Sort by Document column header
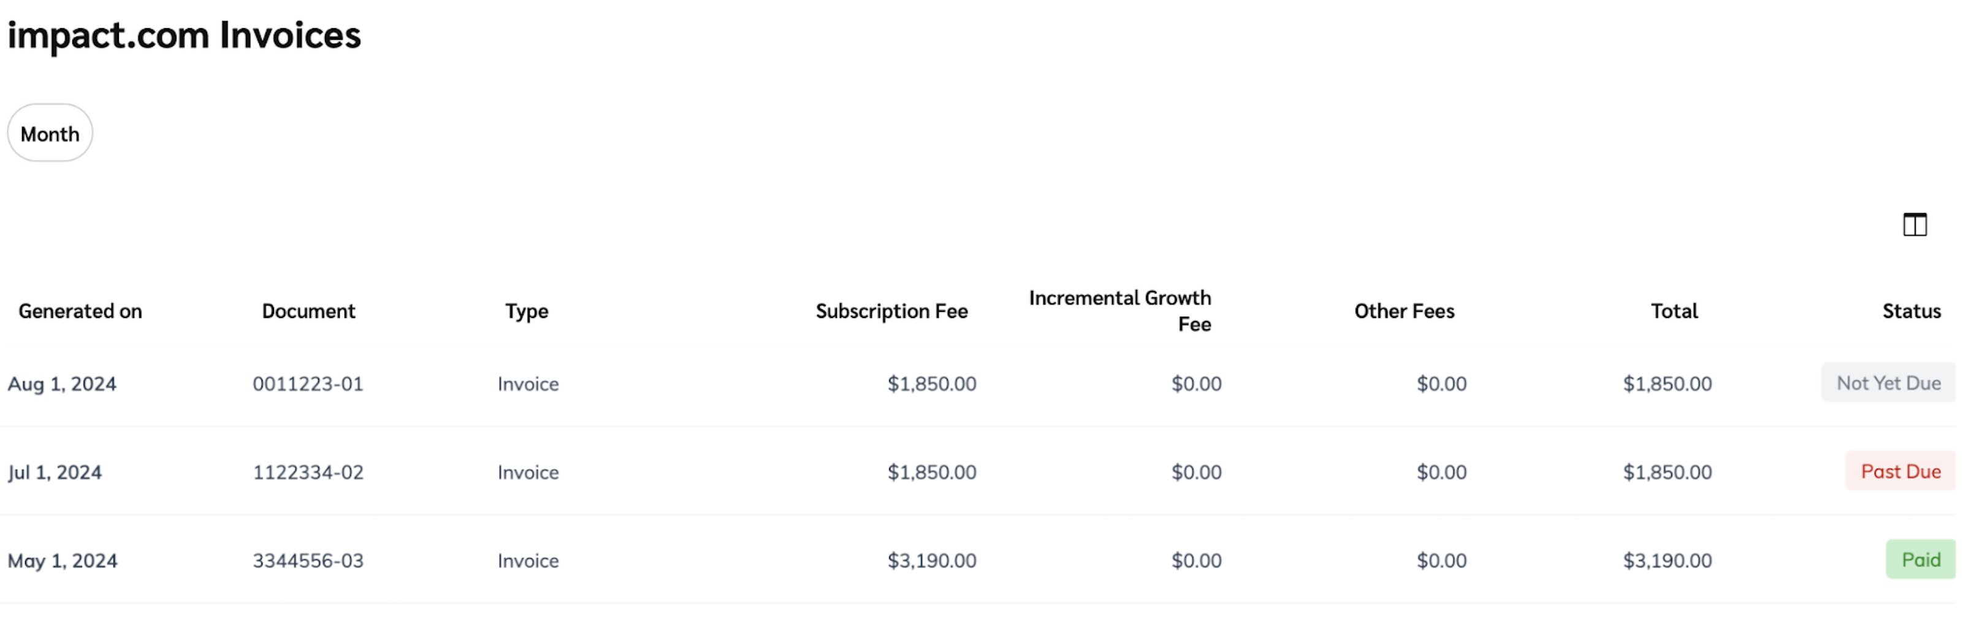The height and width of the screenshot is (631, 1963). (308, 311)
